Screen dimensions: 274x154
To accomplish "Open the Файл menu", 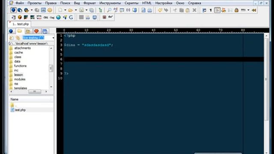I will pyautogui.click(x=20, y=3).
